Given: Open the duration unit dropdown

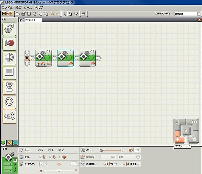Looking at the screenshot, I should 129,157.
